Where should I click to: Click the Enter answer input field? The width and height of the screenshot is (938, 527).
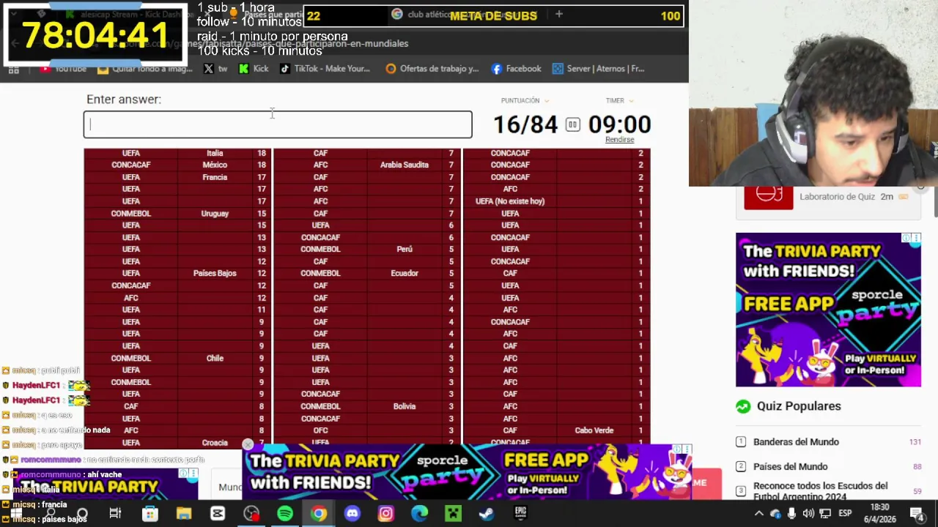coord(278,124)
